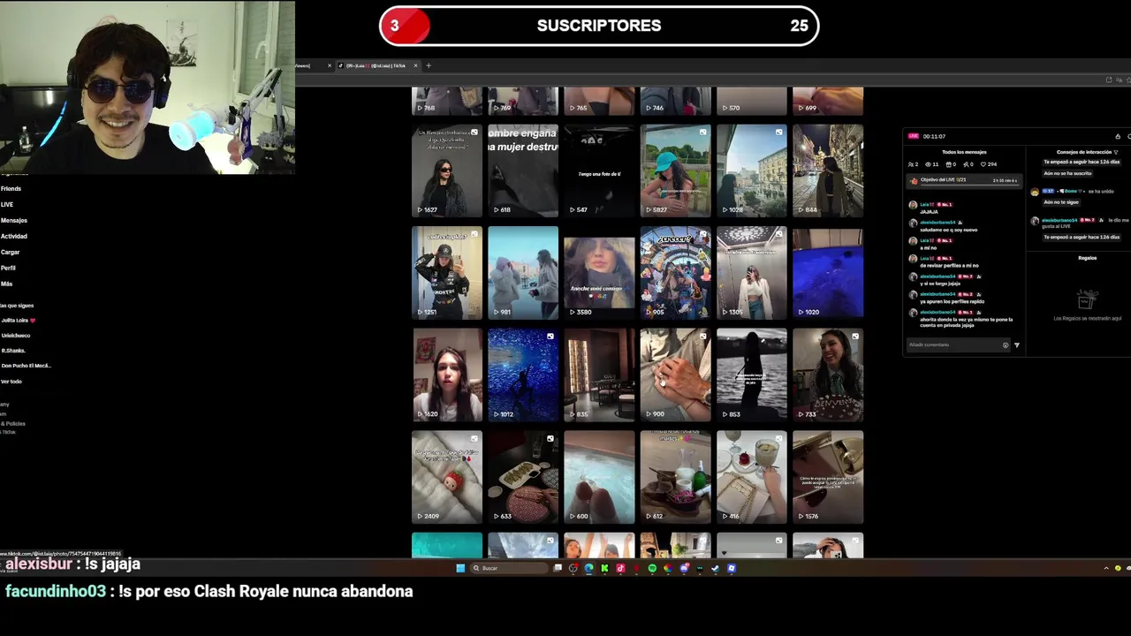
Task: Open the video with 612 views
Action: (x=675, y=477)
